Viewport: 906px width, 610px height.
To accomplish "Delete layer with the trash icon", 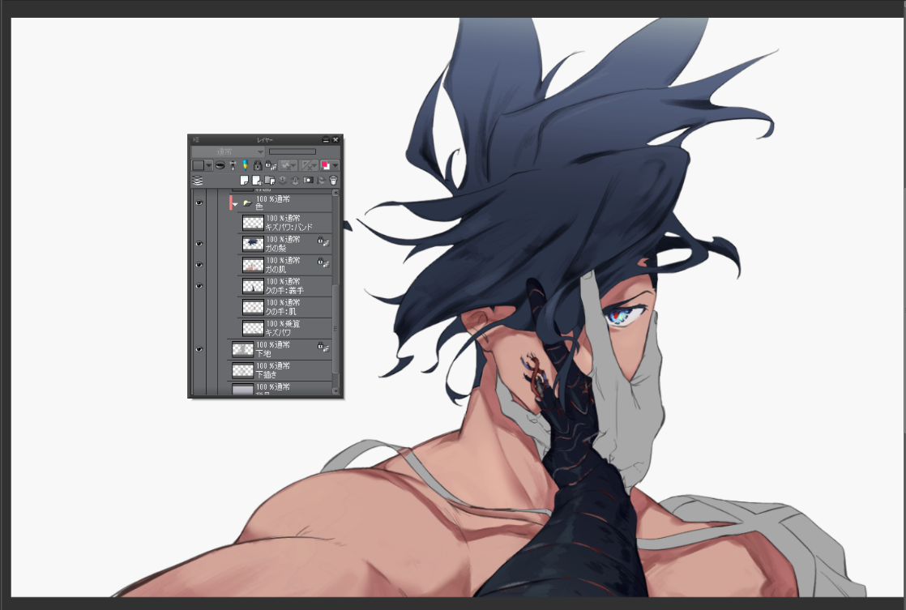I will [332, 180].
